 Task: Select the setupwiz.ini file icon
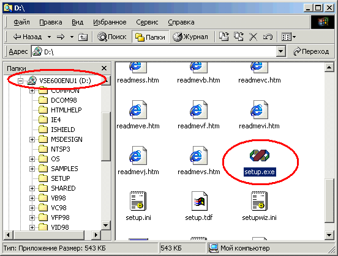(x=260, y=201)
